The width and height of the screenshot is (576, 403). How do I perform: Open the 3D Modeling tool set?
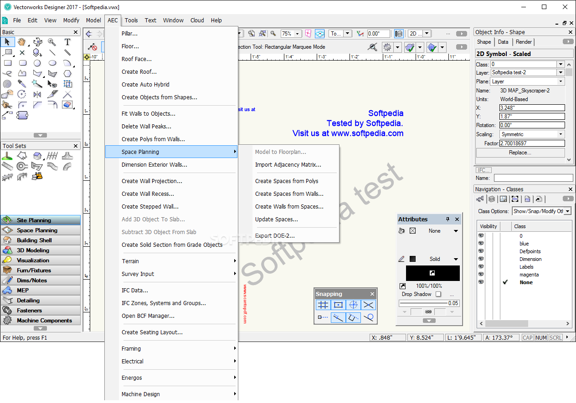coord(41,250)
